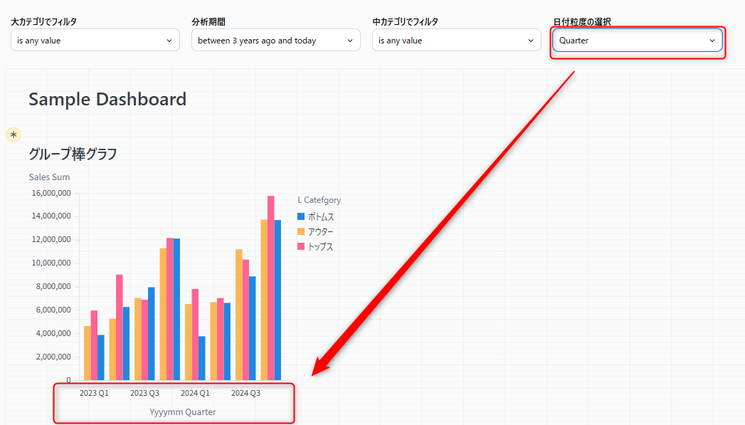Open the 日付粒度の選択 Quarter dropdown
The image size is (745, 425).
coord(637,41)
